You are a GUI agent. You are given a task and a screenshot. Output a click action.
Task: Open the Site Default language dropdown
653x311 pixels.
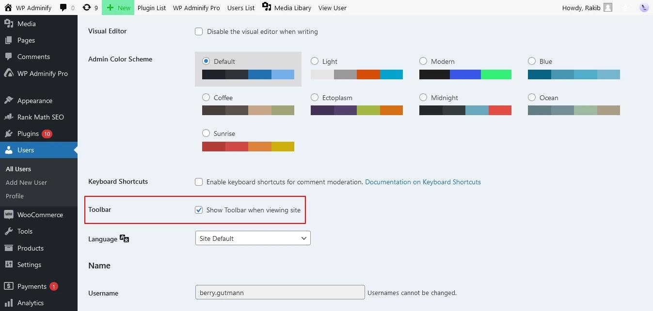(253, 238)
